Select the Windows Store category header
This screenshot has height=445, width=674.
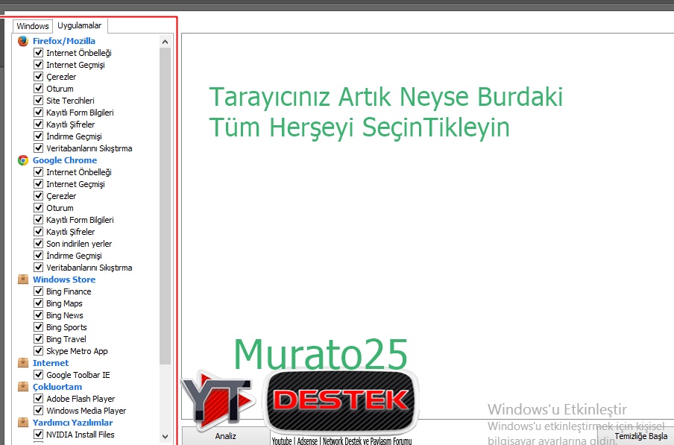click(64, 280)
